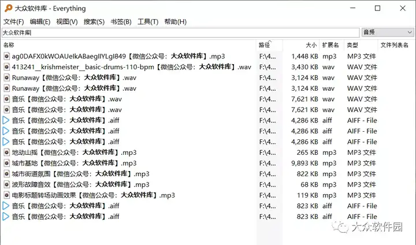Click the 9,893 KB size value
416x245 pixels.
click(x=304, y=163)
